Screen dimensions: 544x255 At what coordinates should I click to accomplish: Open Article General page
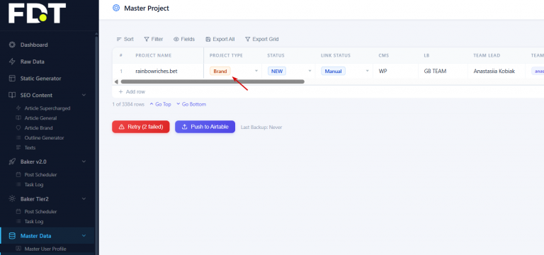pos(40,118)
